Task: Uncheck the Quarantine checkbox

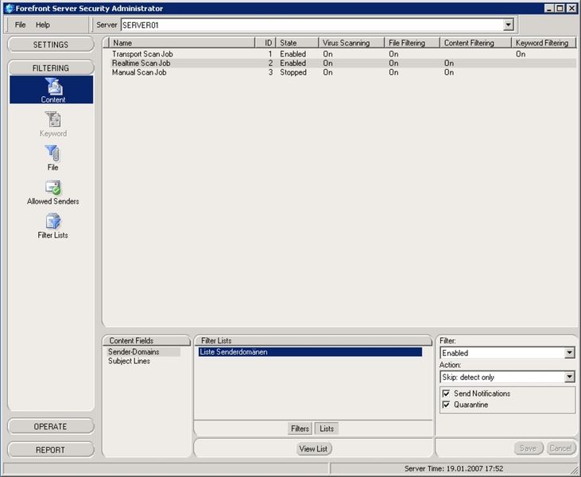Action: coord(446,405)
